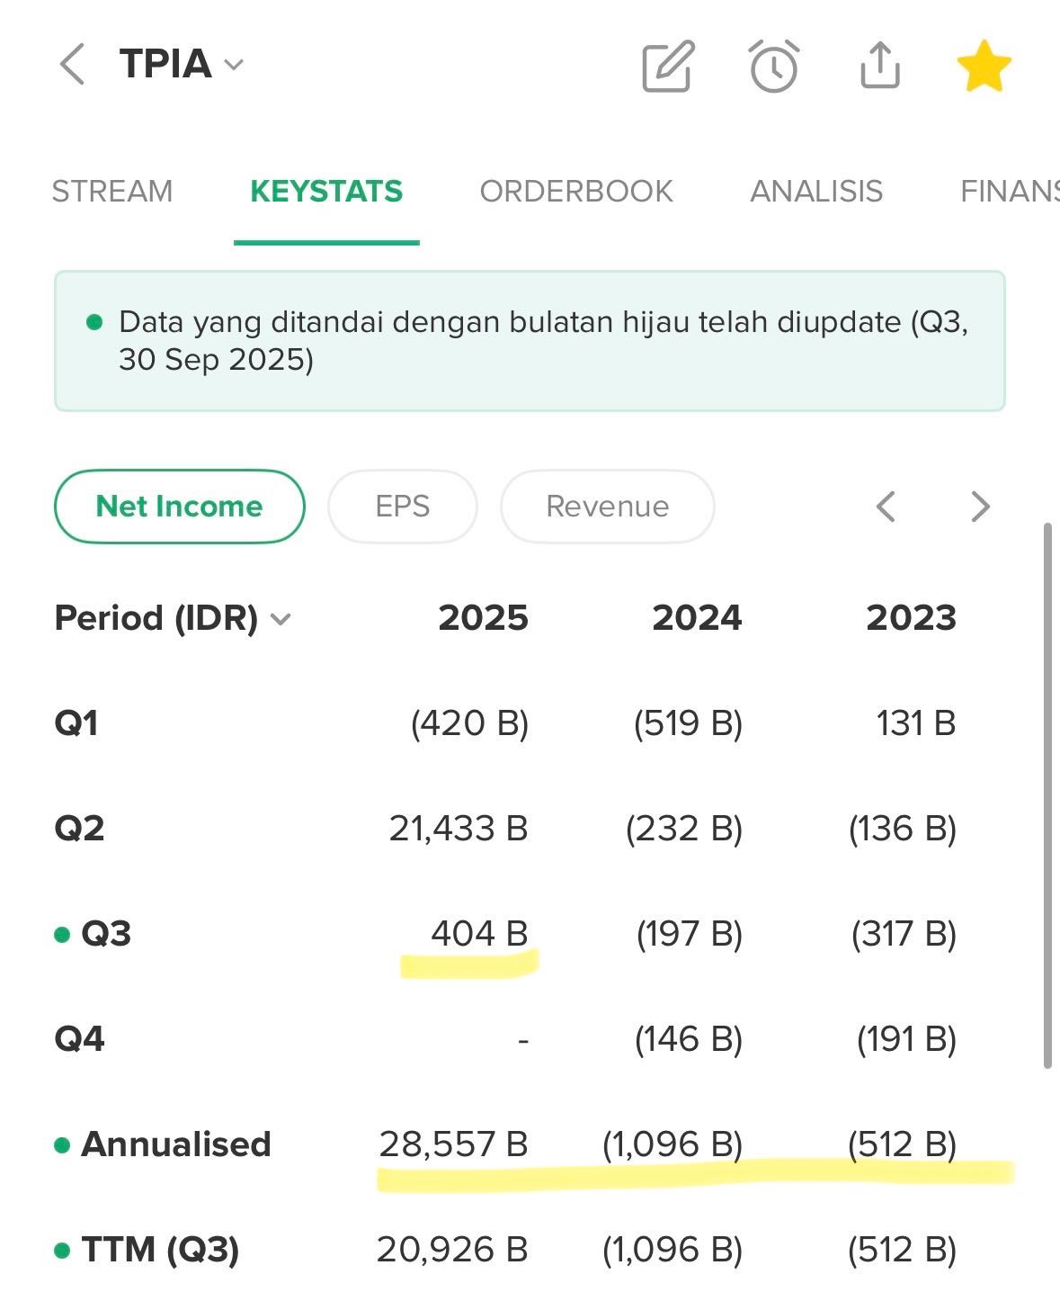Tap the Q3 2025 value 404 B
The width and height of the screenshot is (1060, 1310).
click(479, 934)
